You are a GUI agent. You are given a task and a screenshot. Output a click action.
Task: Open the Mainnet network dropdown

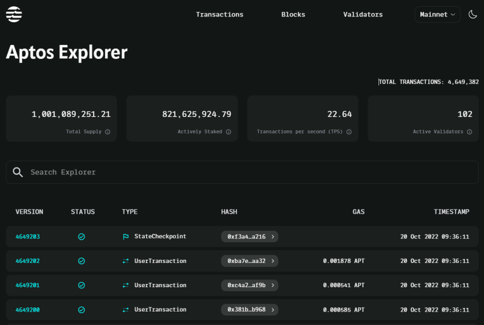437,14
